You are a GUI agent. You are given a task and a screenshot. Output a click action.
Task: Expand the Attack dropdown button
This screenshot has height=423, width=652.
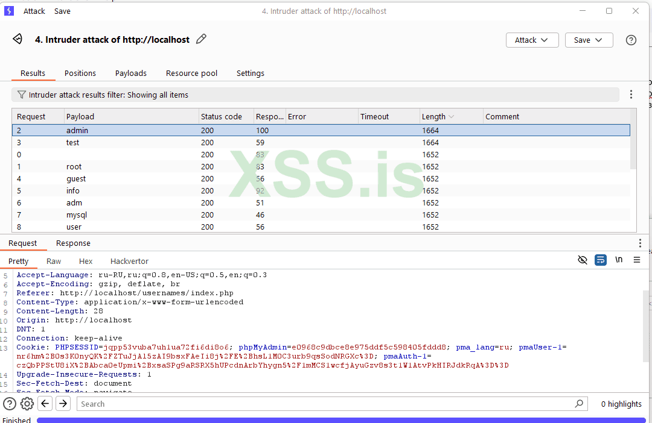532,40
